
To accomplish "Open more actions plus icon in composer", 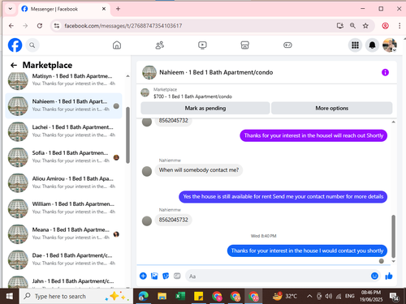I will [143, 276].
